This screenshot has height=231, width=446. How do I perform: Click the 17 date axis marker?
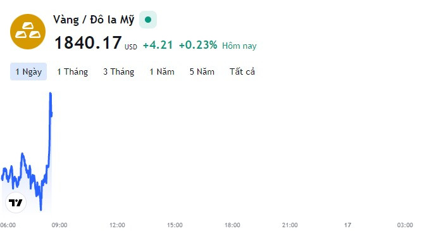347,225
